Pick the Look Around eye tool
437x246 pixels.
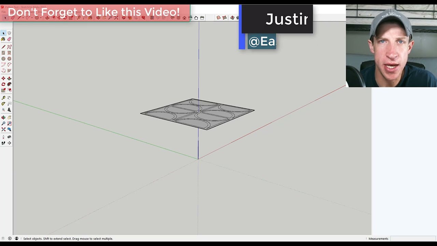click(x=9, y=137)
